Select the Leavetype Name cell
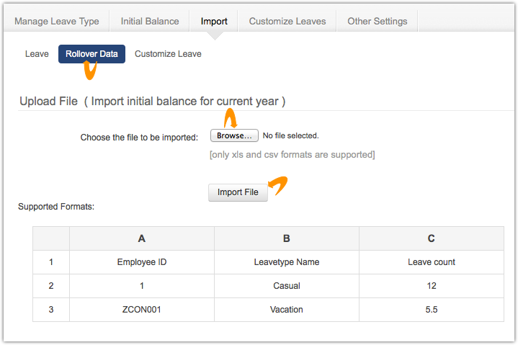 (287, 262)
